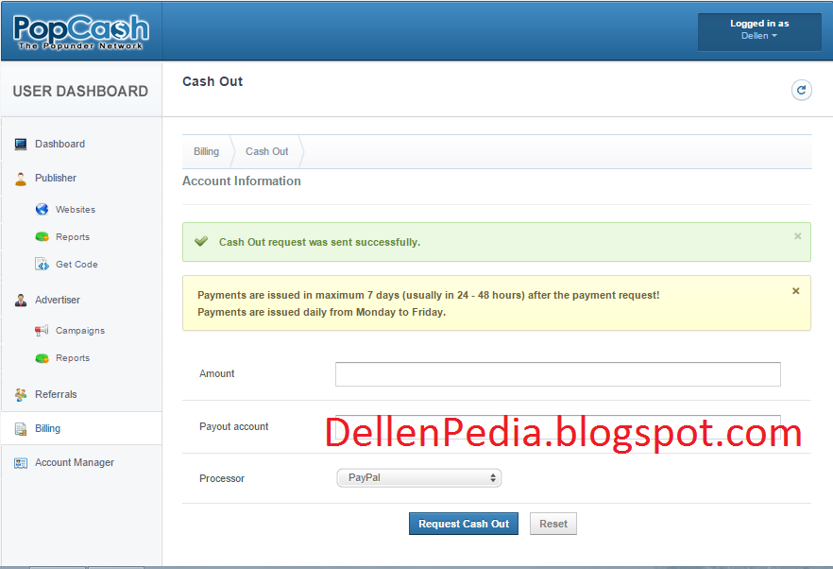
Task: Click the Cash Out breadcrumb
Action: click(266, 151)
